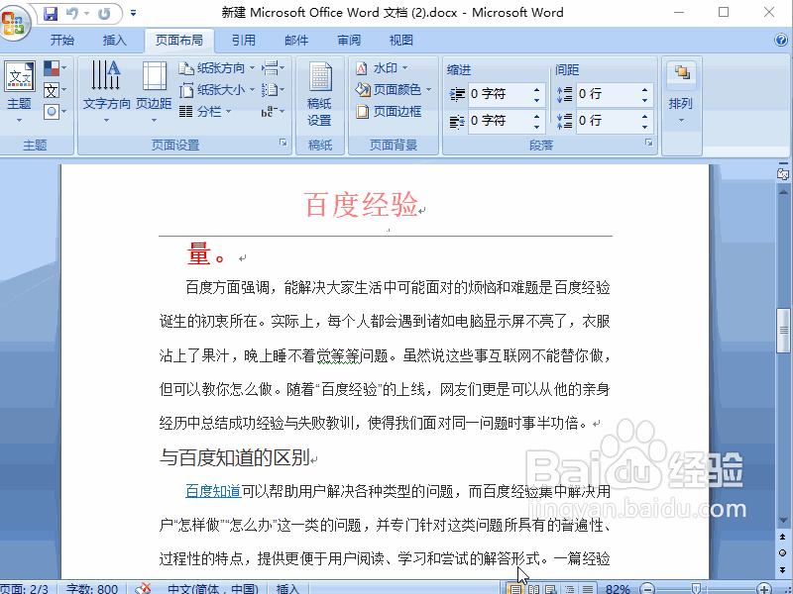The width and height of the screenshot is (793, 594).
Task: Toggle 插入 insert/overtype mode
Action: point(288,588)
